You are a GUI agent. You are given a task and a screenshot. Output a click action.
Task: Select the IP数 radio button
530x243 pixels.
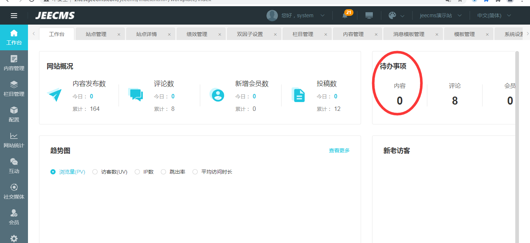click(137, 172)
